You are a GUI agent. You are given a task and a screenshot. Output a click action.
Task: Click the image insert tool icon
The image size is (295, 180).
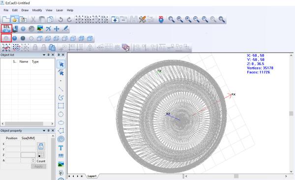[x=61, y=164]
